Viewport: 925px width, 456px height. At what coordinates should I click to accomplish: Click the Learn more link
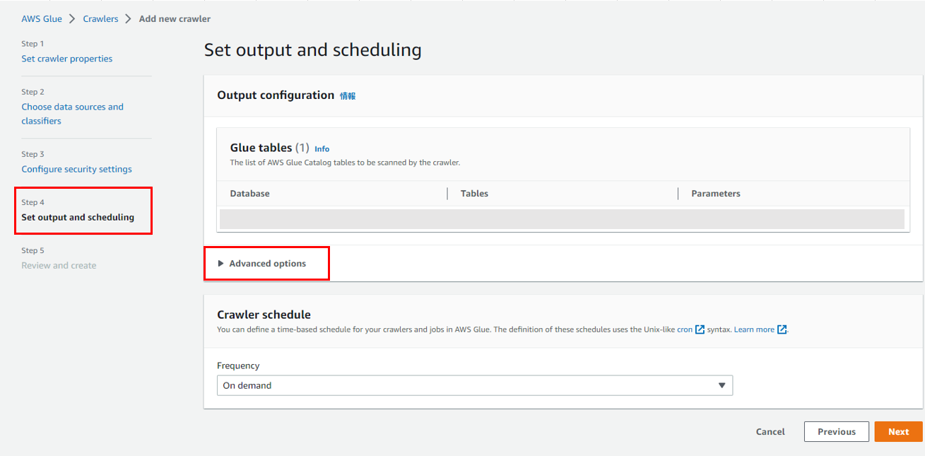(754, 329)
